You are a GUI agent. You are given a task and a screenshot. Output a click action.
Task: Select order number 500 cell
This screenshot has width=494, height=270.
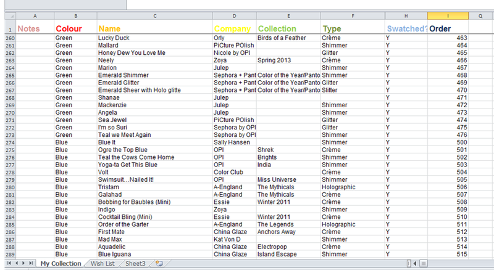[x=448, y=142]
